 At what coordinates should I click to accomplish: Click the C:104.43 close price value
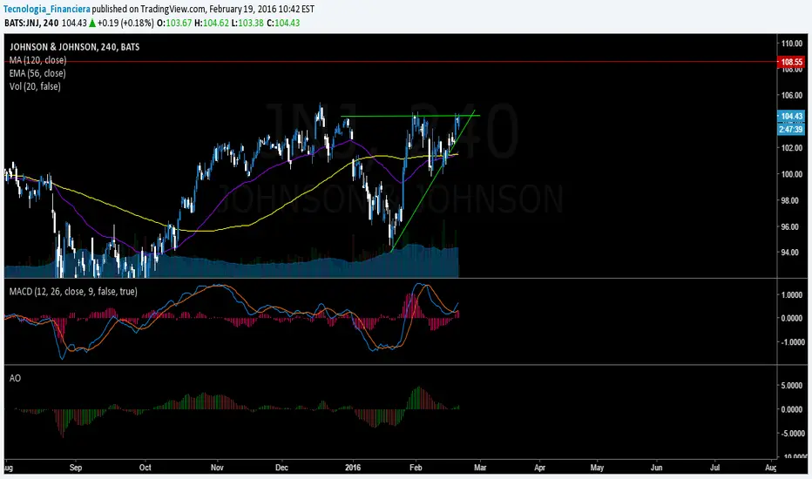coord(283,23)
